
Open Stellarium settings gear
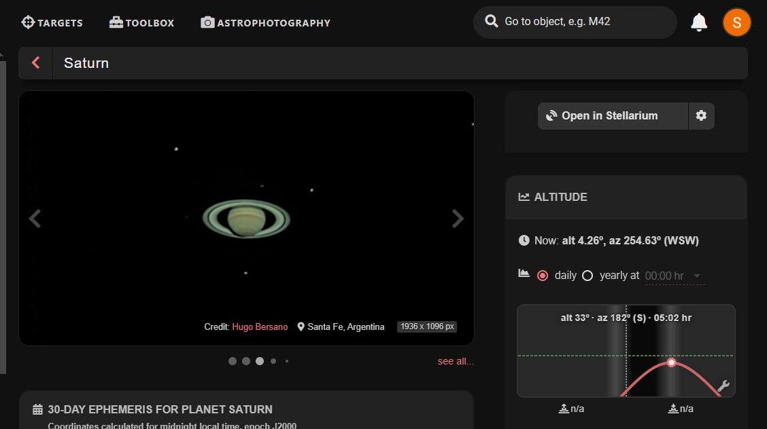click(x=702, y=115)
